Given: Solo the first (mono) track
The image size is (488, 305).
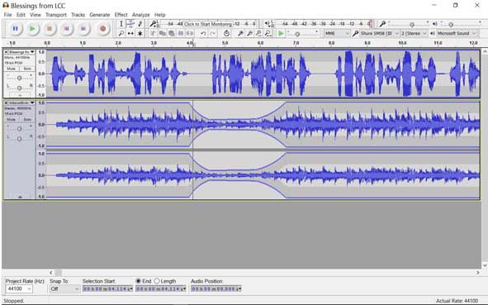Looking at the screenshot, I should (27, 69).
